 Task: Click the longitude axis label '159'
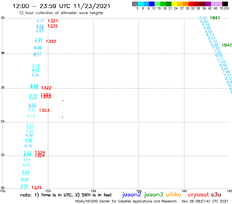pos(139,191)
